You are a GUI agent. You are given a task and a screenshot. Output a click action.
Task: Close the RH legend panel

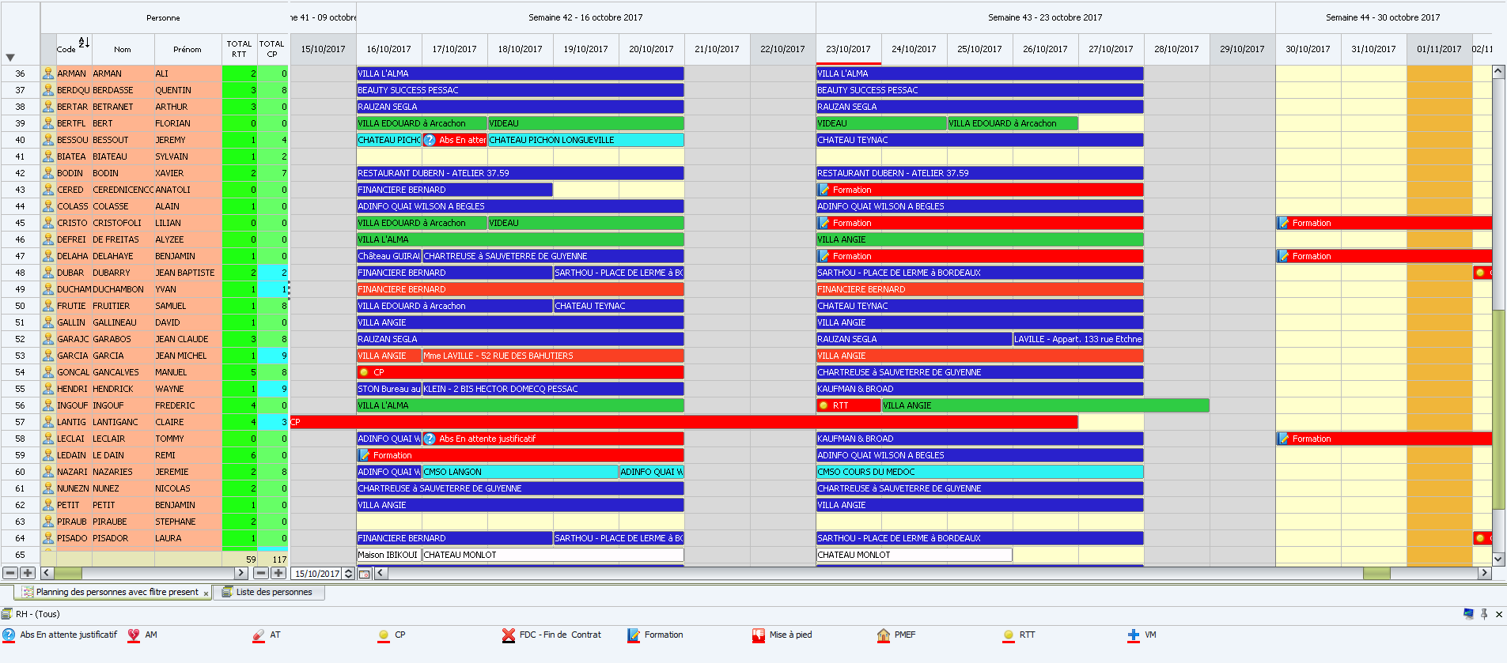(1499, 614)
